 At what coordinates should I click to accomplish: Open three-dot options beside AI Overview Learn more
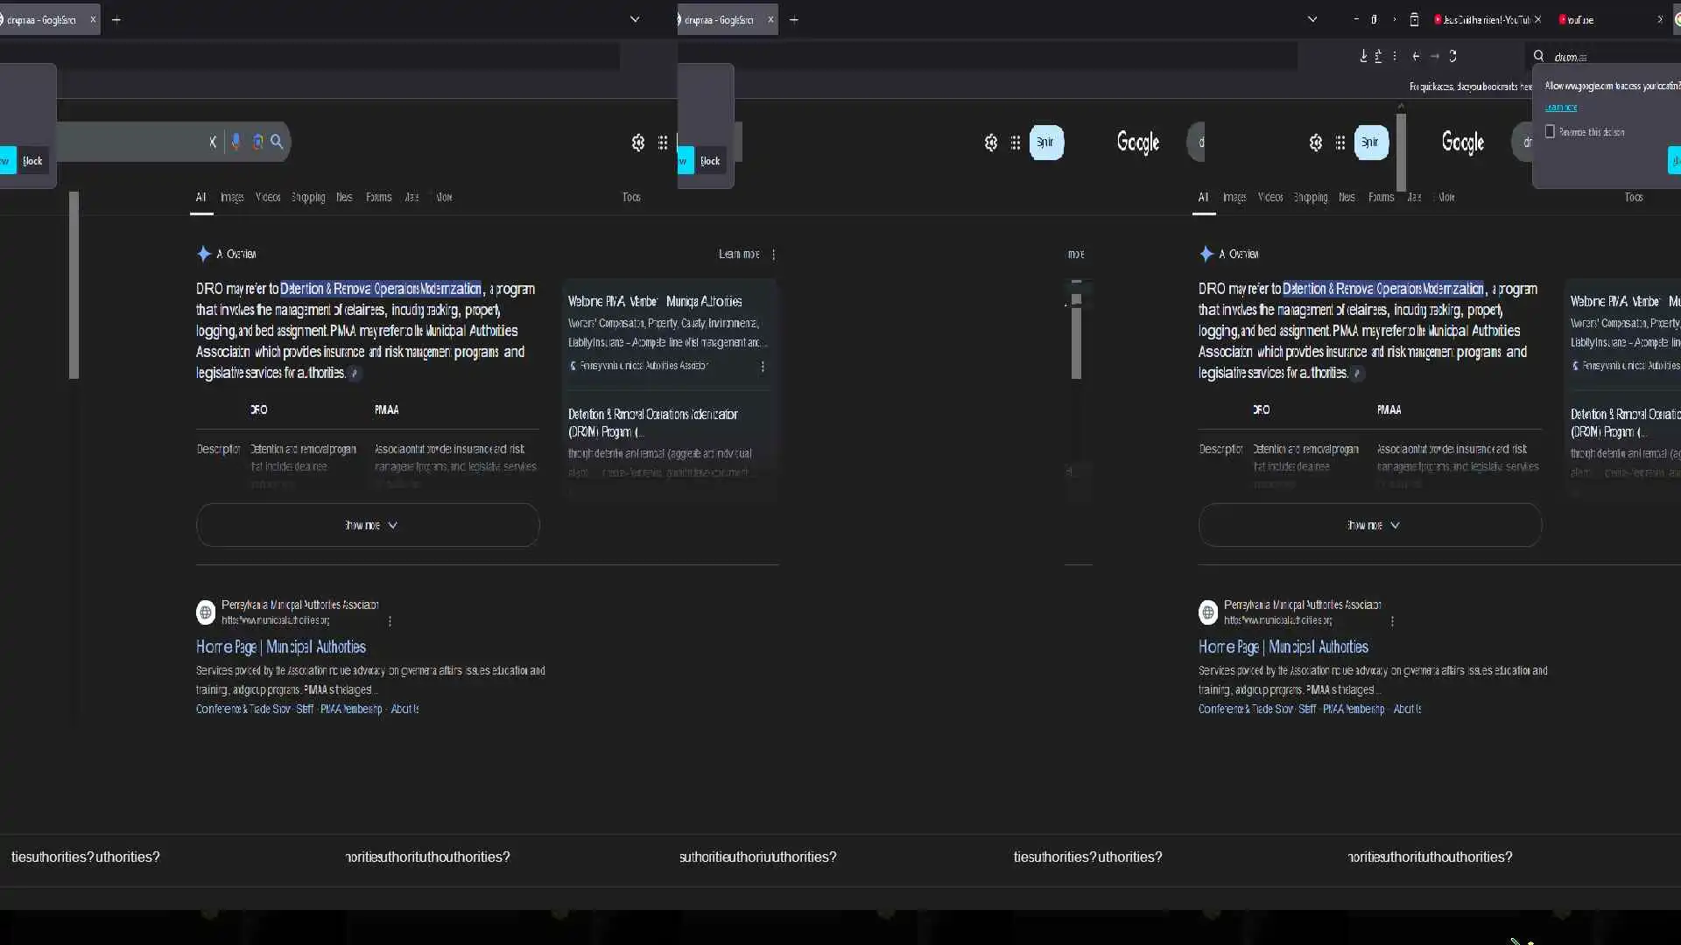point(773,255)
